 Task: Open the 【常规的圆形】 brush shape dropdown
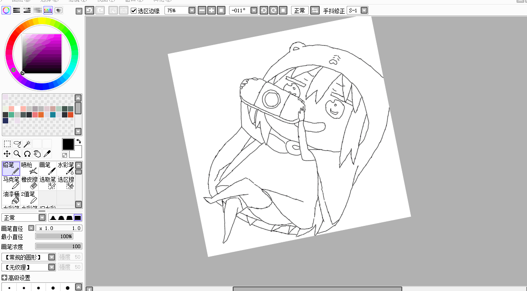point(29,257)
